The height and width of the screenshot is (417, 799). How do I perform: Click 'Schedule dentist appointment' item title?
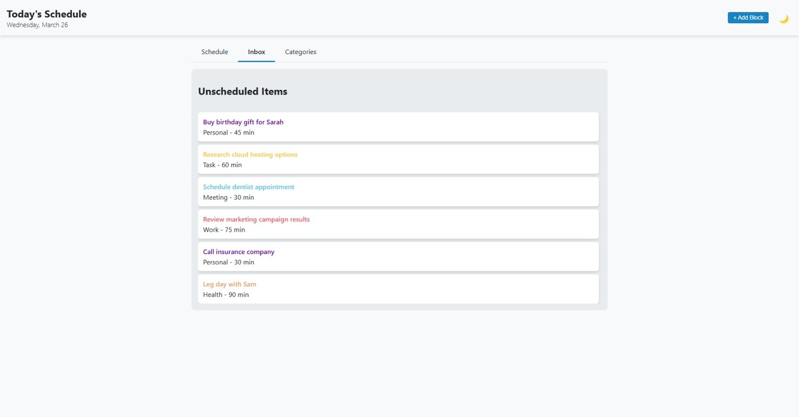coord(248,187)
